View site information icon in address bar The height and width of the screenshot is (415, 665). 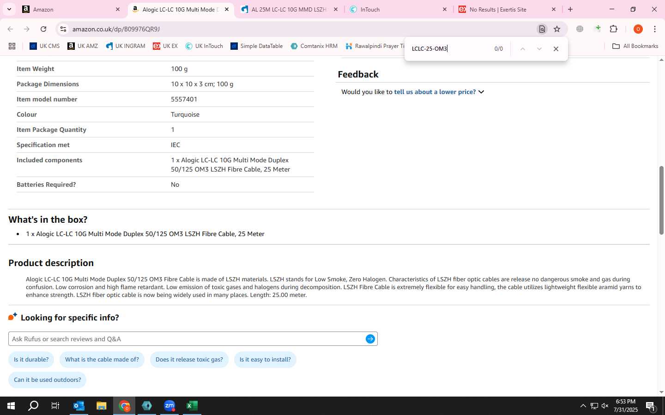(x=63, y=29)
